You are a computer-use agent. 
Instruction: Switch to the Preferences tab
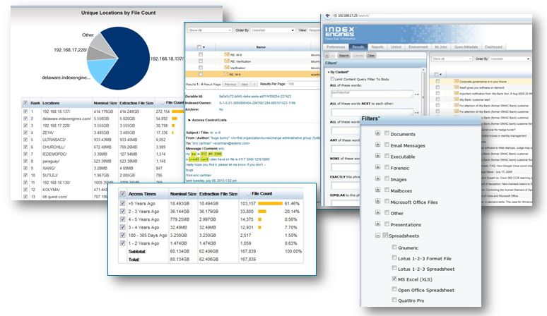tap(336, 47)
